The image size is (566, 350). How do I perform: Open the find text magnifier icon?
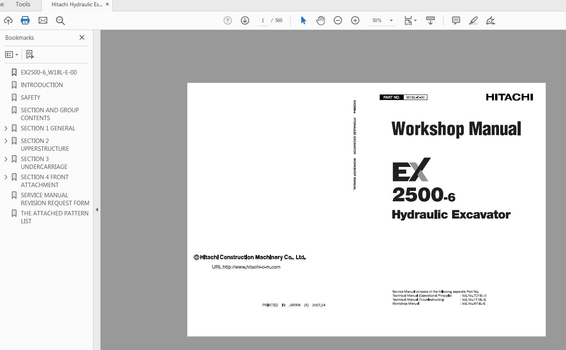(x=60, y=20)
